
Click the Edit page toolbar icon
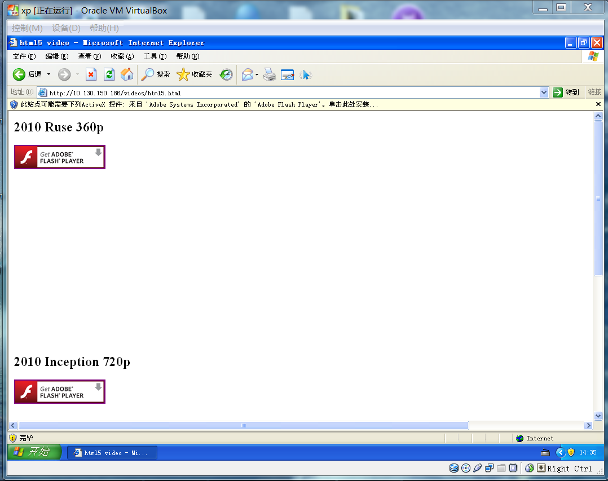[x=287, y=74]
